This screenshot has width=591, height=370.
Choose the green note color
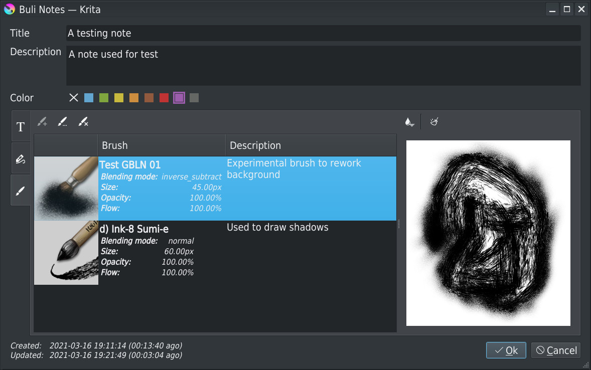coord(104,98)
